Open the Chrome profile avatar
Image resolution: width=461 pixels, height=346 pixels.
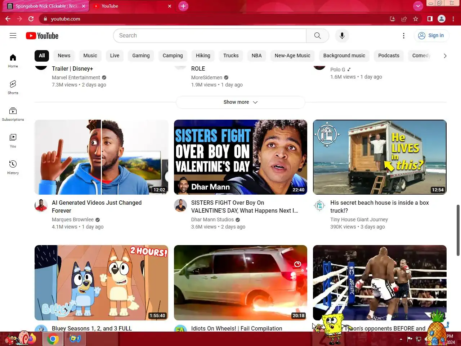click(442, 19)
